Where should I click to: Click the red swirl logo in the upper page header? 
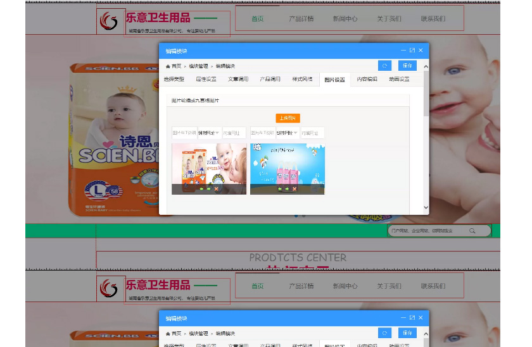coord(108,21)
